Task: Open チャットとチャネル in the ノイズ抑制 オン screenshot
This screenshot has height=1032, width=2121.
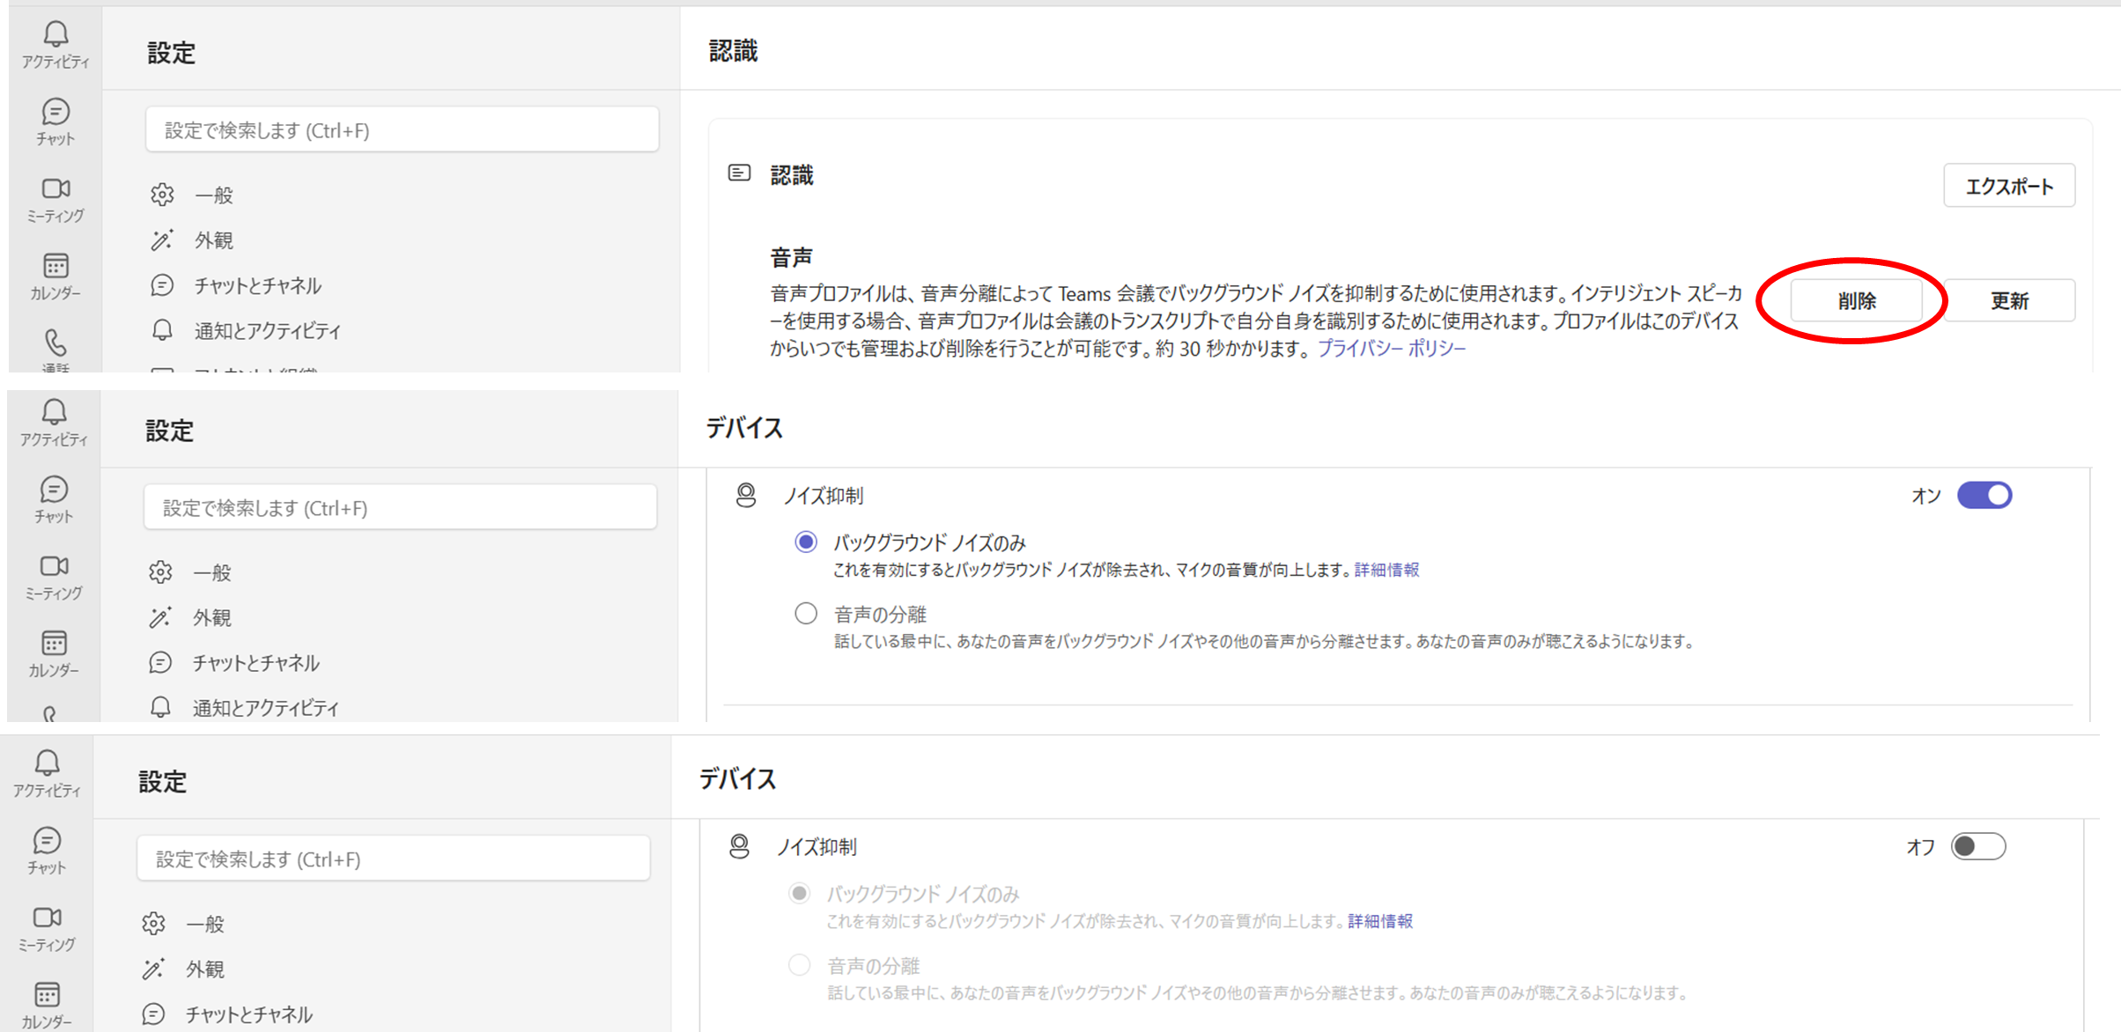Action: (256, 662)
